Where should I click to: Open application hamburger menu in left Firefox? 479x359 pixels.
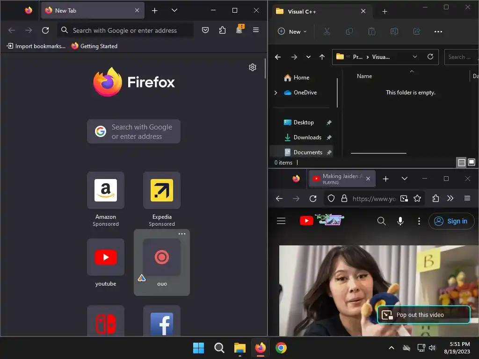click(x=256, y=30)
